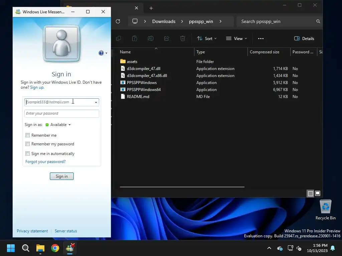Click the Delete trash icon in Explorer
The image size is (342, 256).
coord(183,39)
